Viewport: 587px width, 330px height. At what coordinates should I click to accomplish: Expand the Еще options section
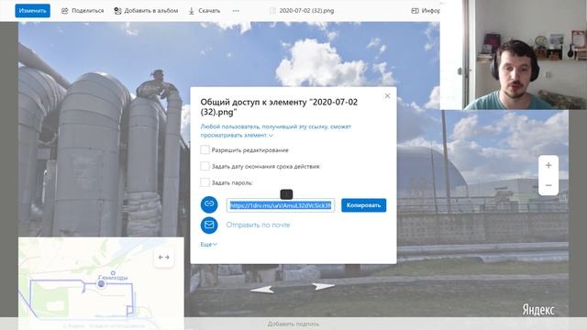pos(208,245)
